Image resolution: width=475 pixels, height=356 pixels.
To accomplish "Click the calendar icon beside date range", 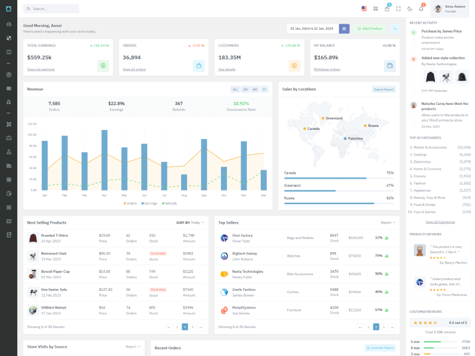I will point(344,28).
